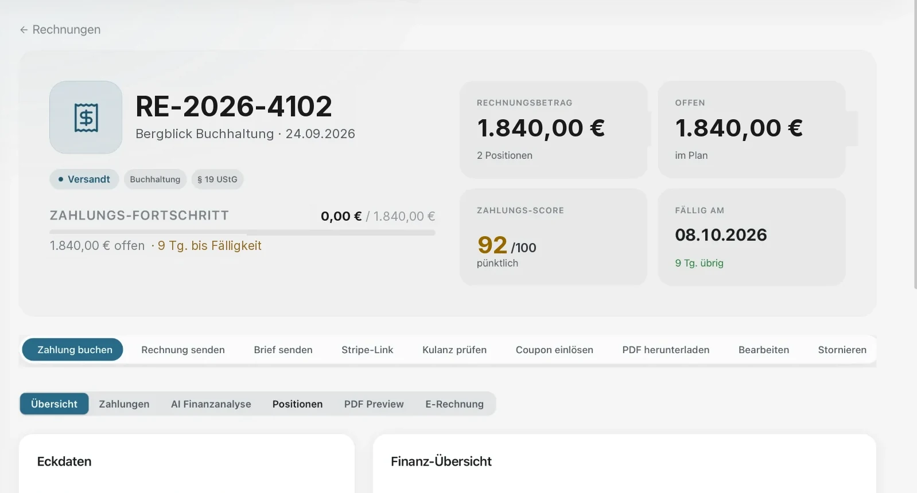Click the text Bergblick Buchhaltung · 24.09.2026
Image resolution: width=917 pixels, height=493 pixels.
pyautogui.click(x=245, y=134)
